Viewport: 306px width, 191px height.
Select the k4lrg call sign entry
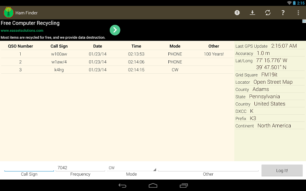[x=59, y=70]
